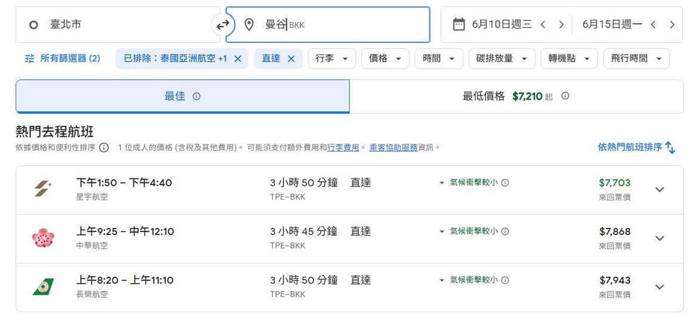Open the 碳排放量 emissions dropdown
Viewport: 700px width, 322px height.
pos(501,58)
